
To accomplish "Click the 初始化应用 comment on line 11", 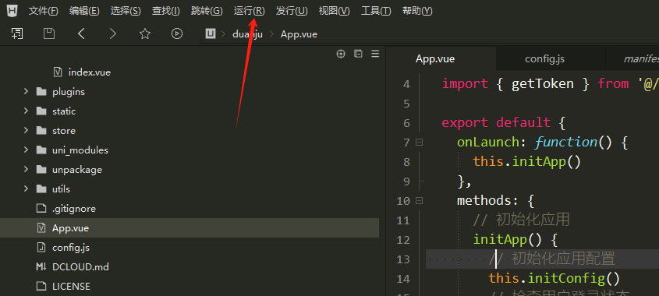I will [x=521, y=220].
